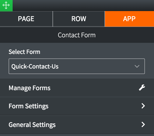The image size is (154, 136).
Task: Click the Quick-Contact-Us selected form value
Action: click(35, 67)
